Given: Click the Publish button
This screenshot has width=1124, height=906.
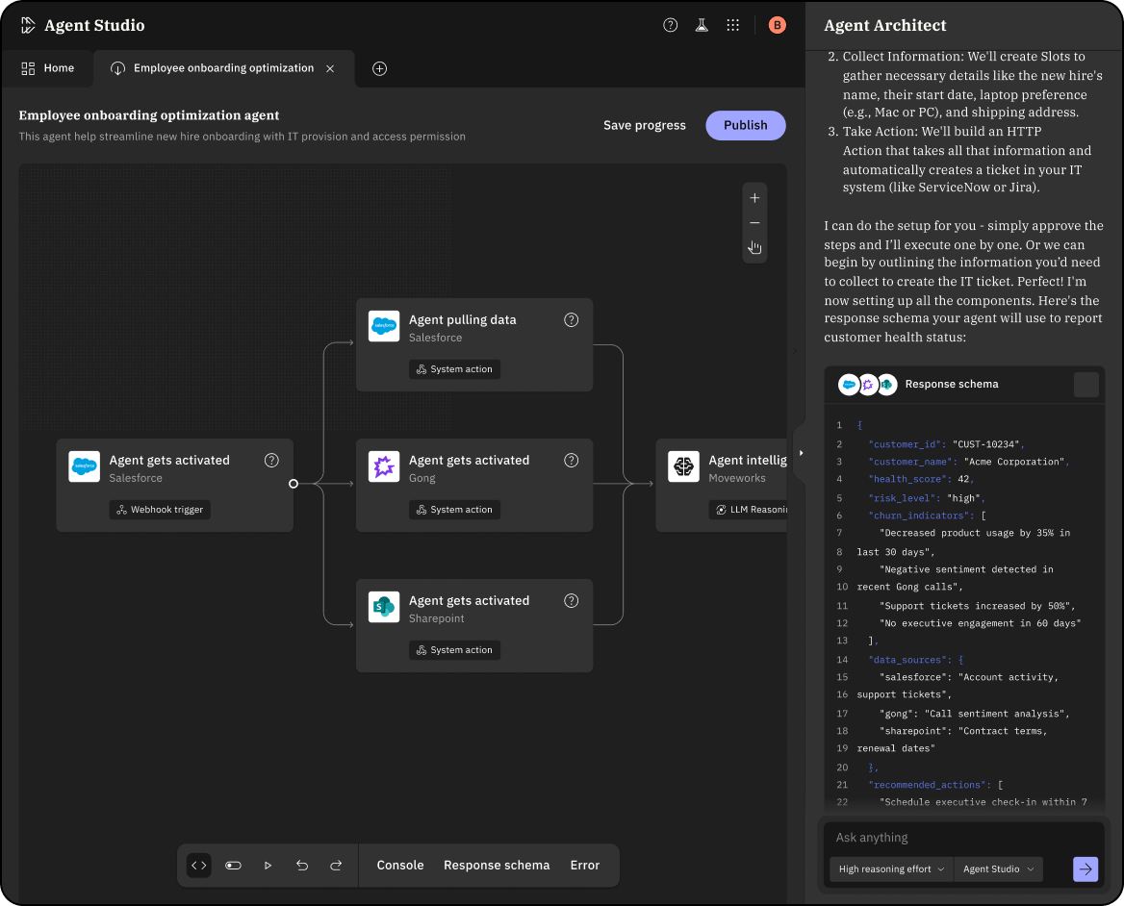Looking at the screenshot, I should [746, 125].
